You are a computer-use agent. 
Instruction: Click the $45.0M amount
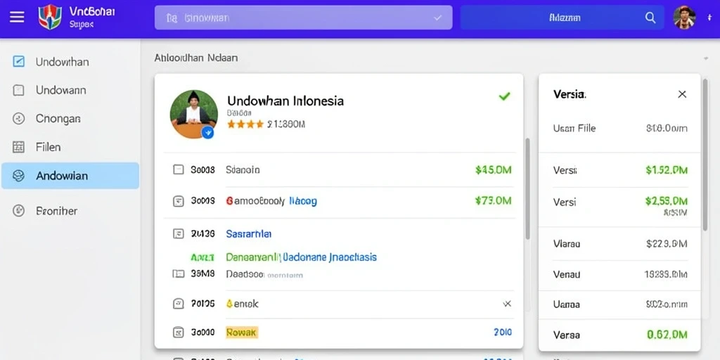tap(493, 170)
